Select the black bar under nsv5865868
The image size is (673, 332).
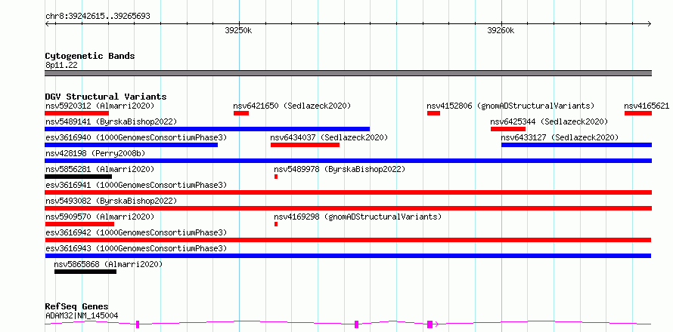85,272
